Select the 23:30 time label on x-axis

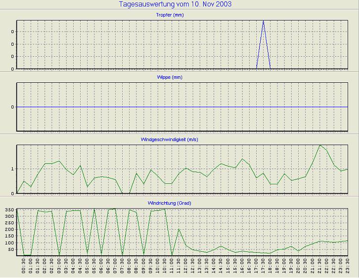(348, 267)
